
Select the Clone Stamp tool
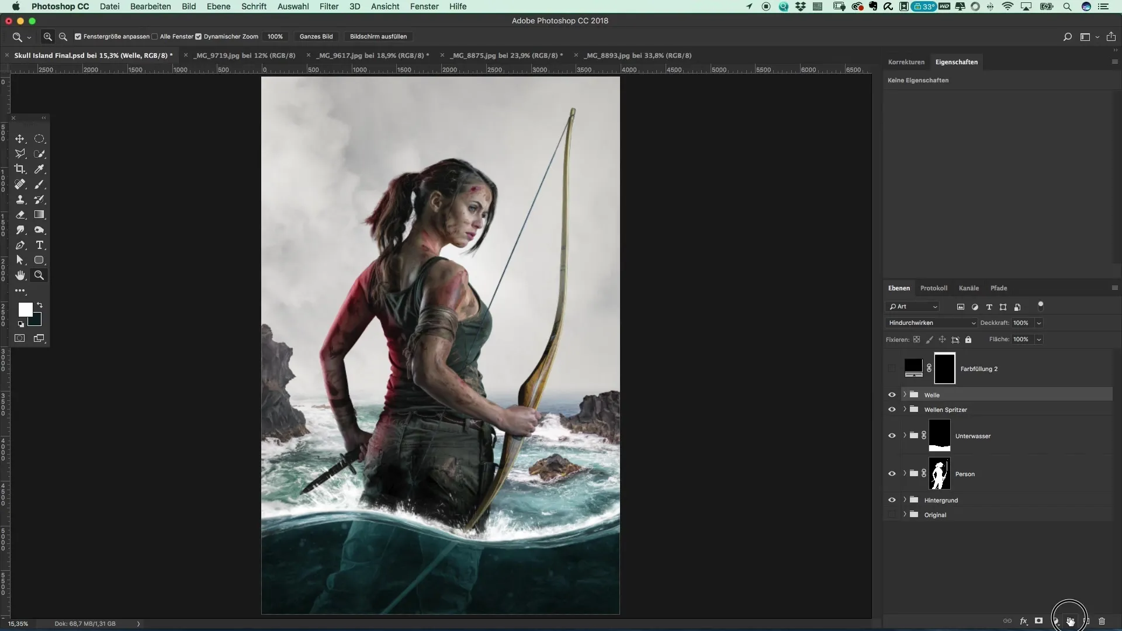coord(20,200)
